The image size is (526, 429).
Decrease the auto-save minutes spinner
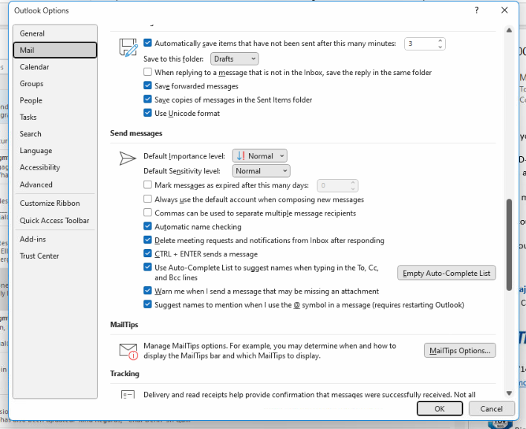click(x=440, y=47)
